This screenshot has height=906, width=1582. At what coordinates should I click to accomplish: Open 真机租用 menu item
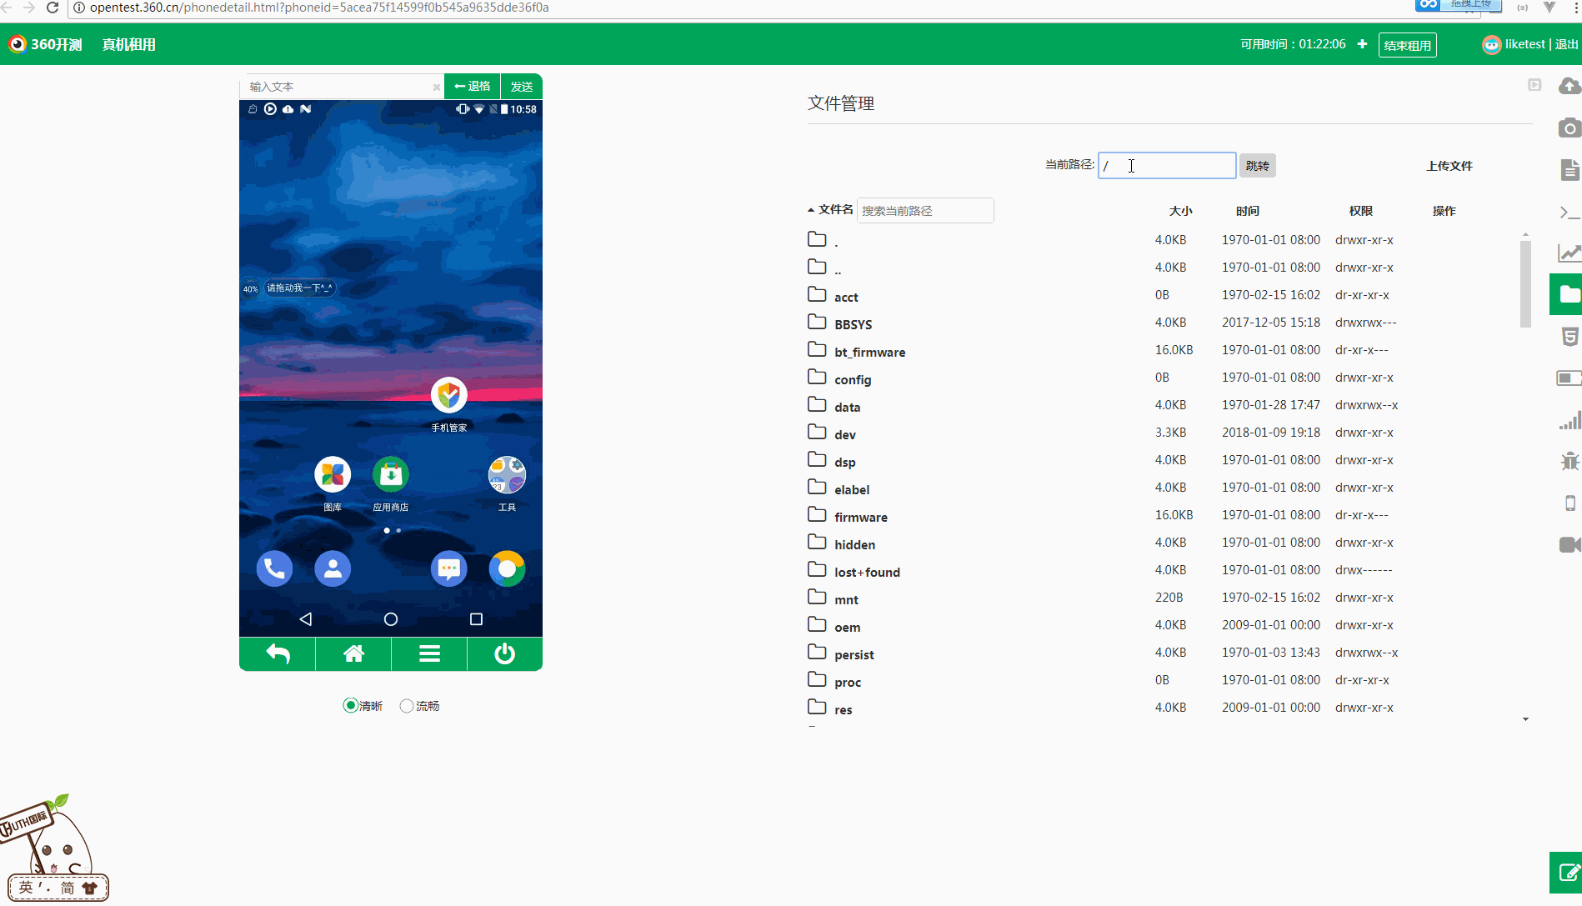tap(129, 44)
